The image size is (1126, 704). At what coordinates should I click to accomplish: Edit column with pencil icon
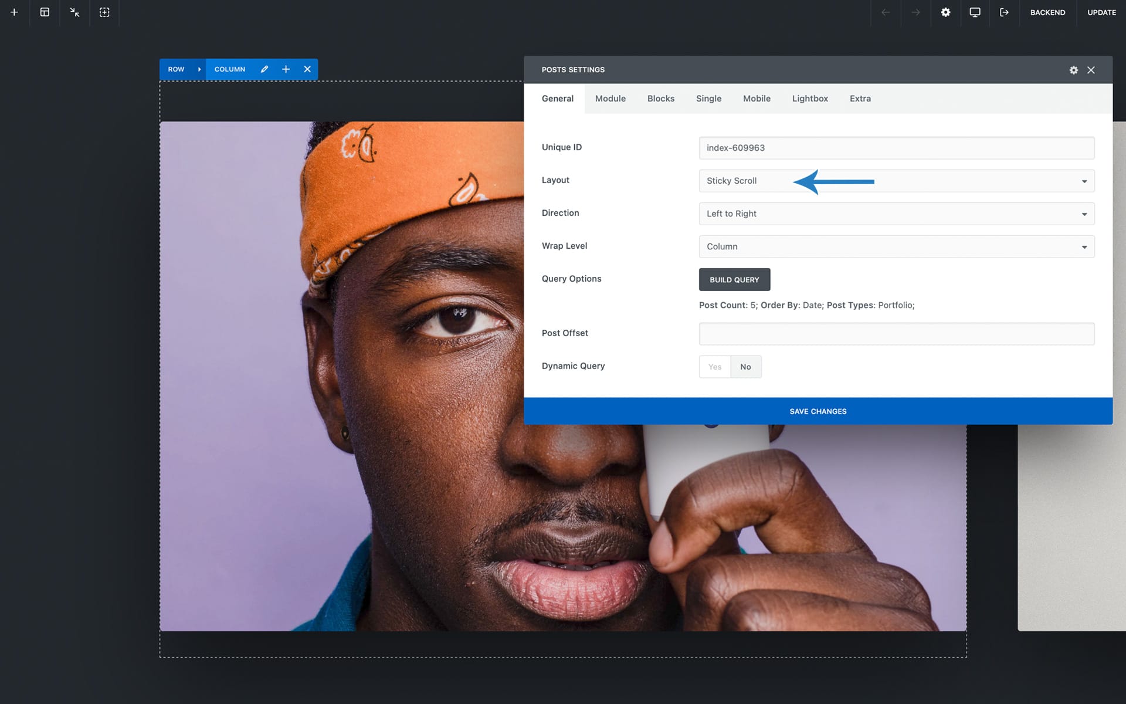(264, 69)
